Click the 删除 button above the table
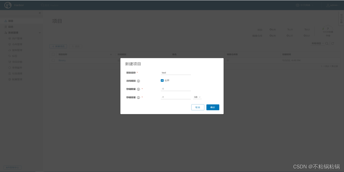 click(x=75, y=47)
